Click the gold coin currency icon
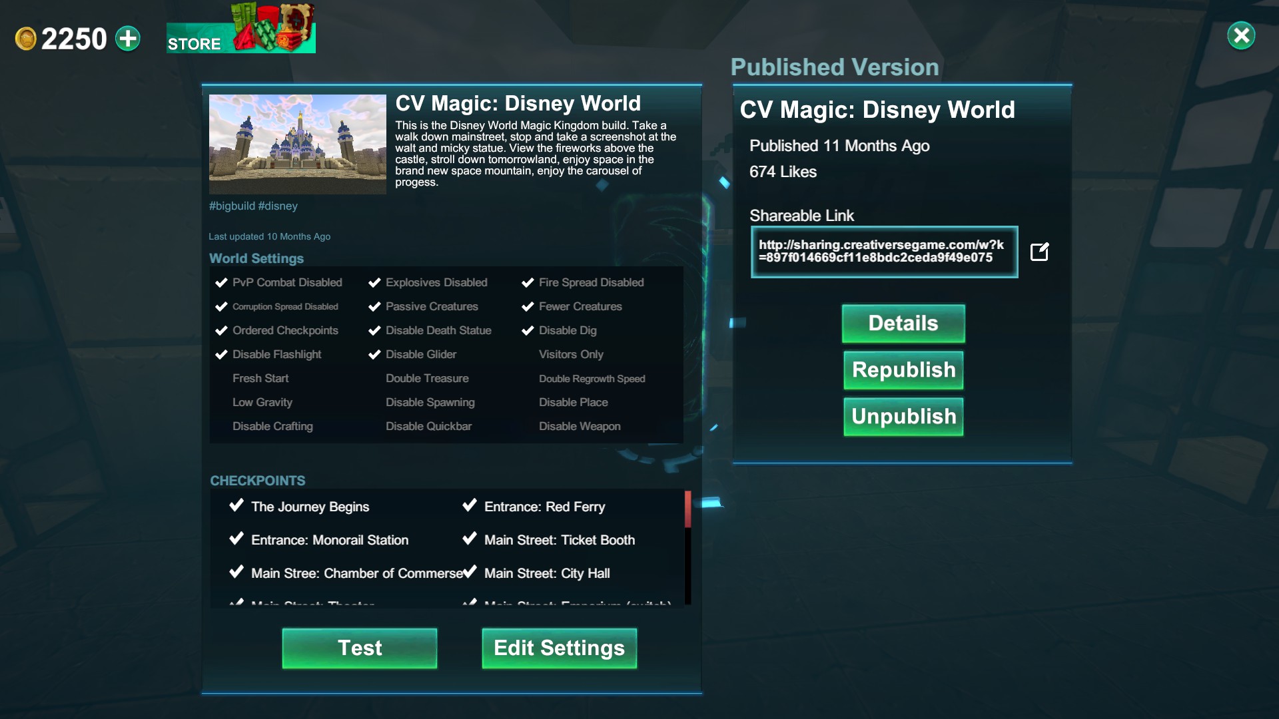The image size is (1279, 719). 25,39
